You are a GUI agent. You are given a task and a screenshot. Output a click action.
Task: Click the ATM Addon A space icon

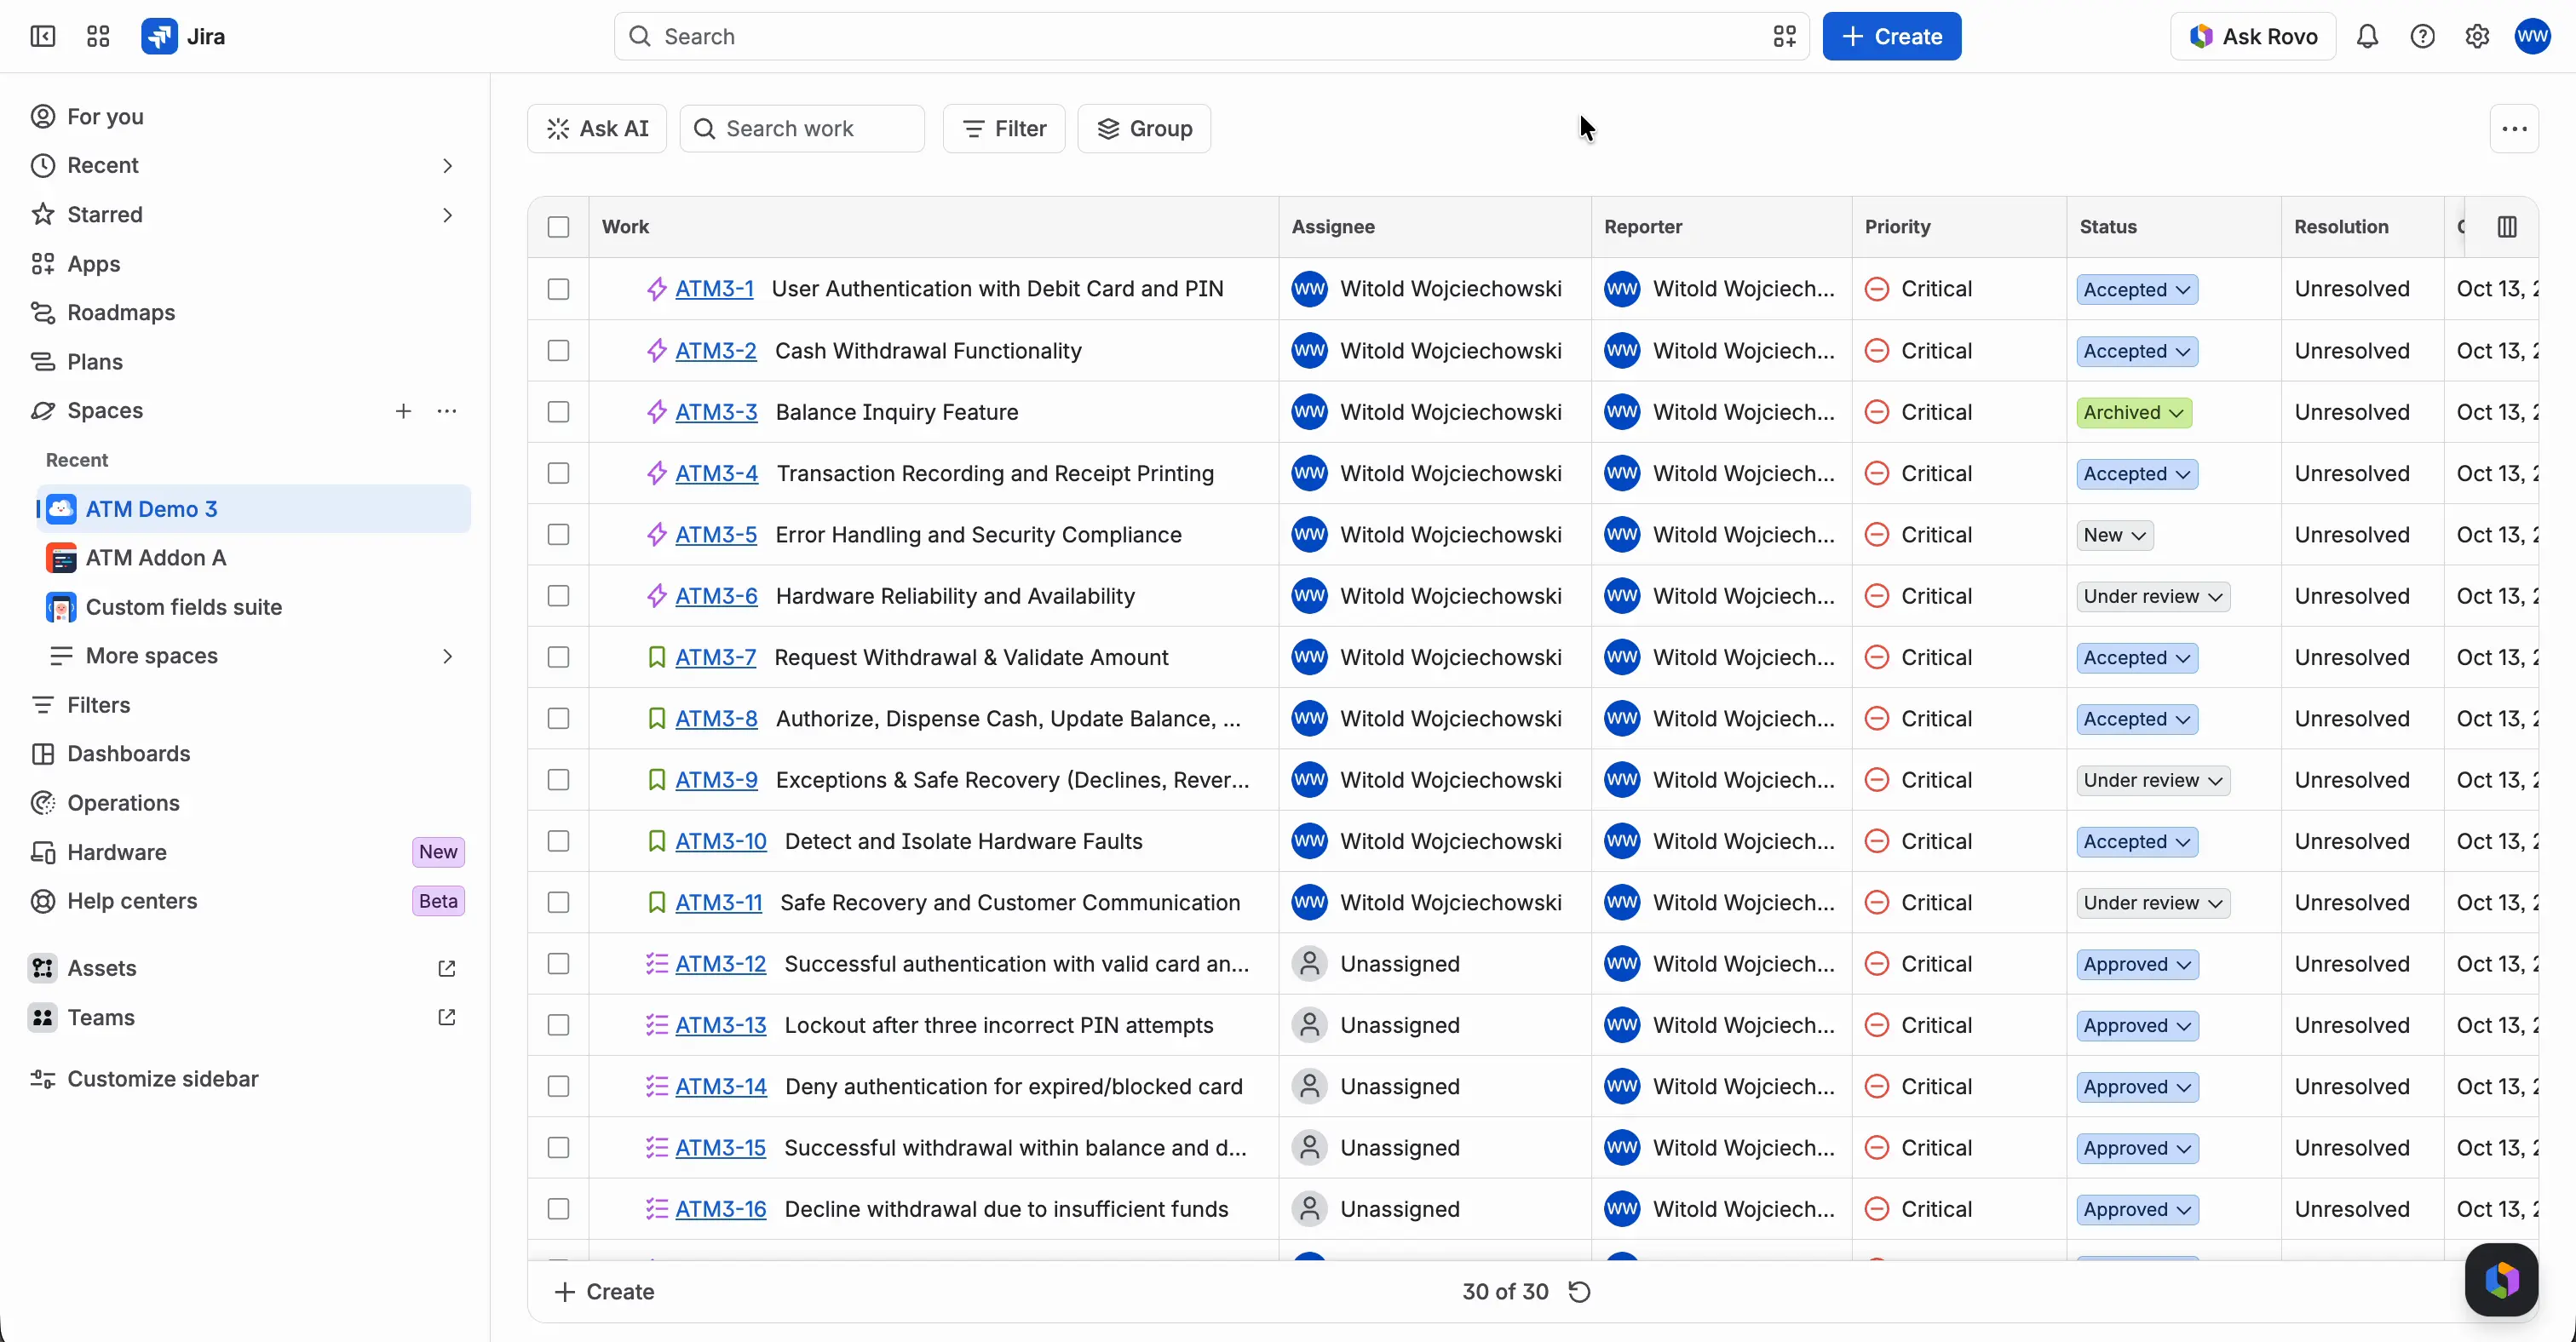click(x=61, y=559)
